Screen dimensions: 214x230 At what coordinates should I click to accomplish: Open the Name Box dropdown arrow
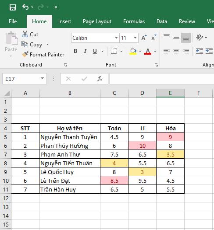(x=43, y=78)
